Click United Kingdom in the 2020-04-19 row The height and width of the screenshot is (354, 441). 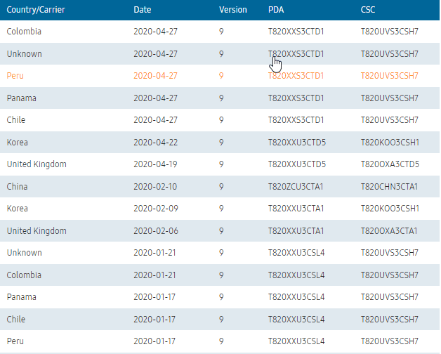click(37, 164)
